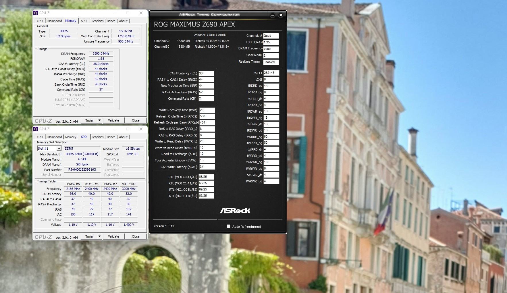Click the ASRock logo in the Timing Configurator
This screenshot has height=293, width=507.
(235, 211)
